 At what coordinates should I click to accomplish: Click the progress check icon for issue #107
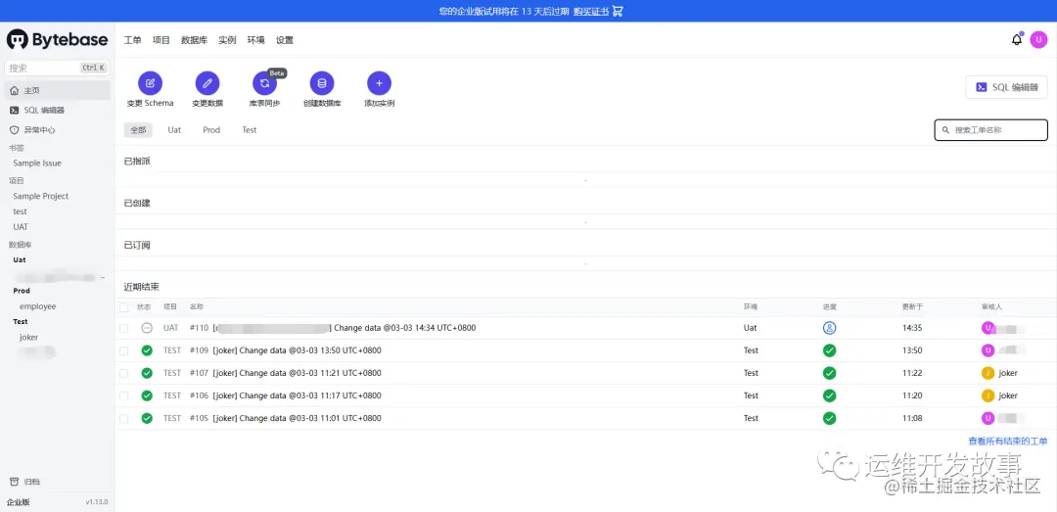[x=829, y=373]
